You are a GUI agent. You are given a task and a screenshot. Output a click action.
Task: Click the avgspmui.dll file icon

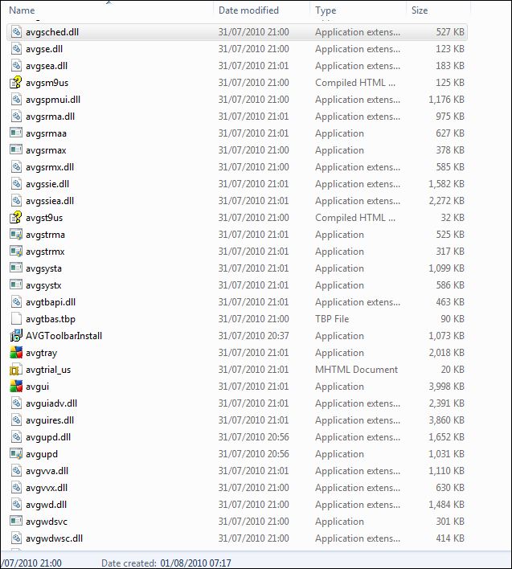(16, 100)
